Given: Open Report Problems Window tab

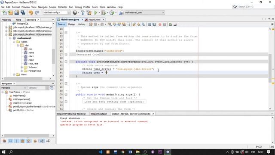Looking at the screenshot, I should coord(71,114).
